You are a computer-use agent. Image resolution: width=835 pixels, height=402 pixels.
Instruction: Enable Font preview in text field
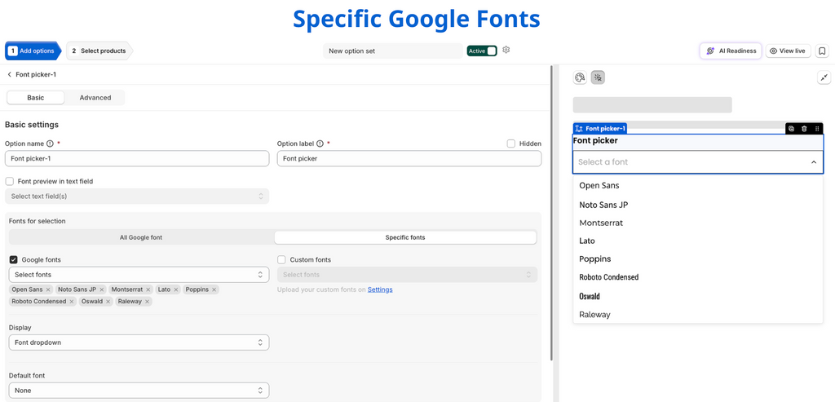click(9, 181)
